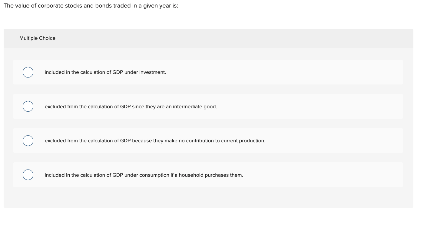Screen dimensions: 437x225
Task: Click the answer text mentioning "a household purchases them"
Action: (x=144, y=175)
